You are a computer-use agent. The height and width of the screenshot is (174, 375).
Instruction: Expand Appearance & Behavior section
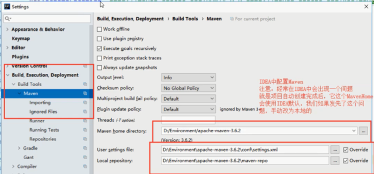click(x=7, y=29)
